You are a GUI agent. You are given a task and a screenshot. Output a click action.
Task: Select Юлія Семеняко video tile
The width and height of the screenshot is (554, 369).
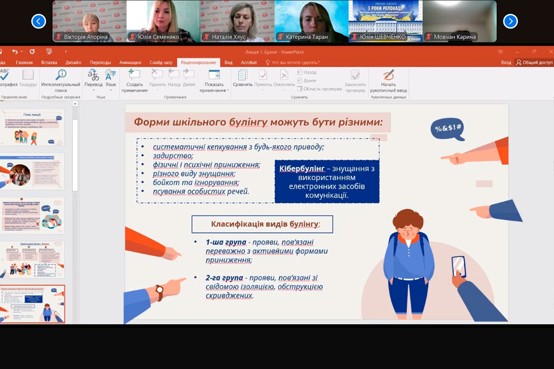coord(163,21)
